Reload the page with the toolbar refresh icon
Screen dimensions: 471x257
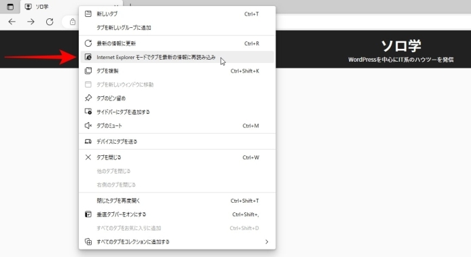[50, 22]
